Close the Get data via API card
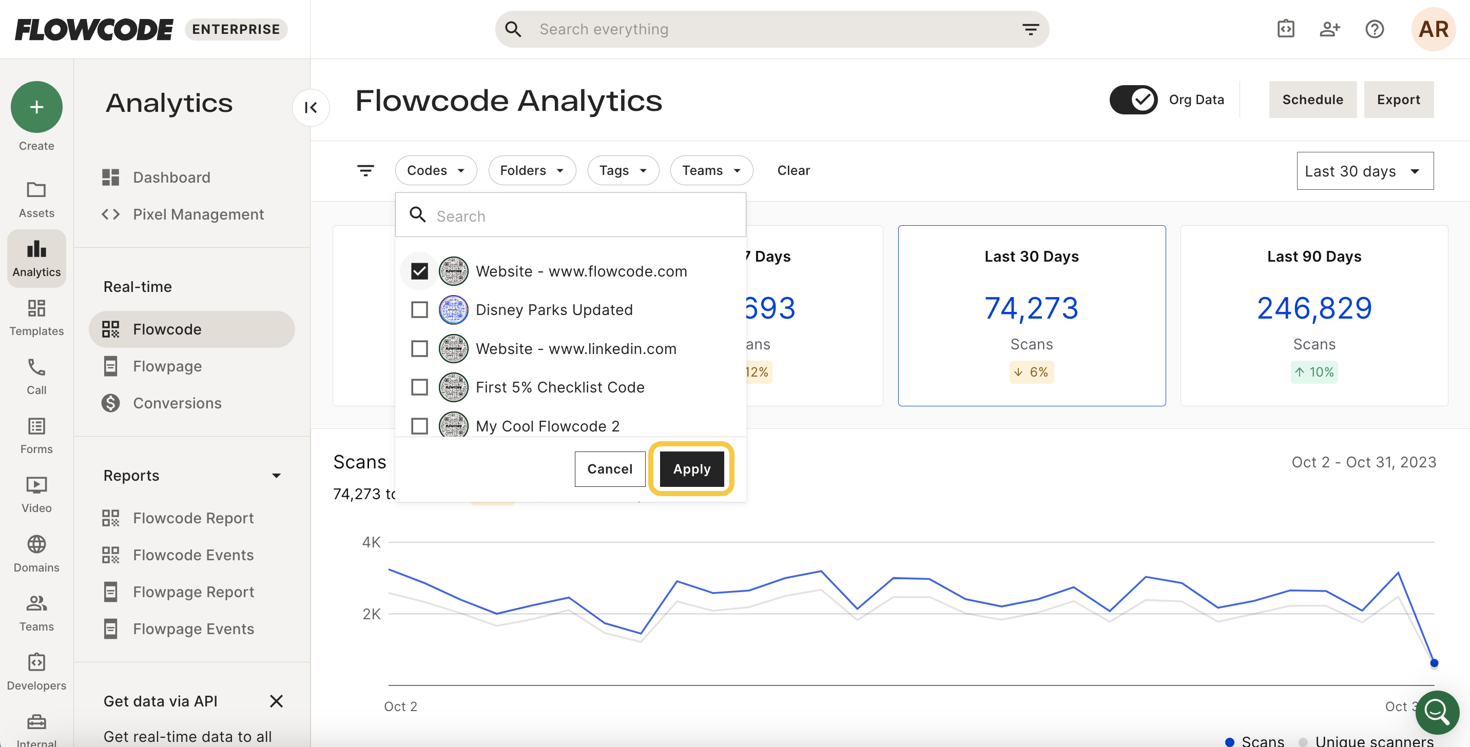Viewport: 1470px width, 747px height. [x=276, y=701]
